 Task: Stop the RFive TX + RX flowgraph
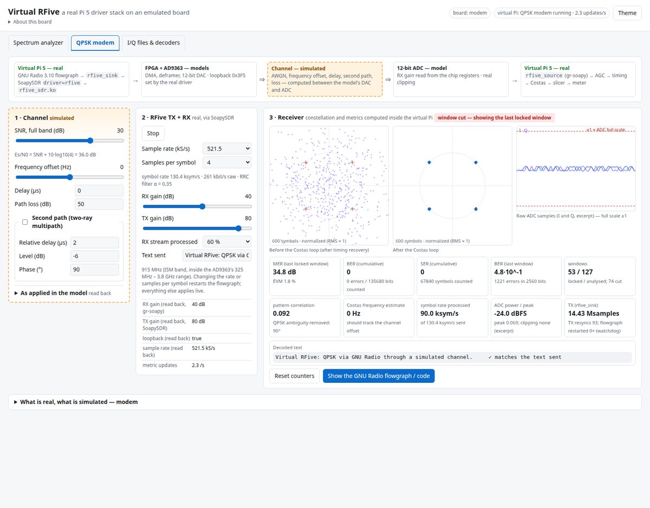point(153,133)
